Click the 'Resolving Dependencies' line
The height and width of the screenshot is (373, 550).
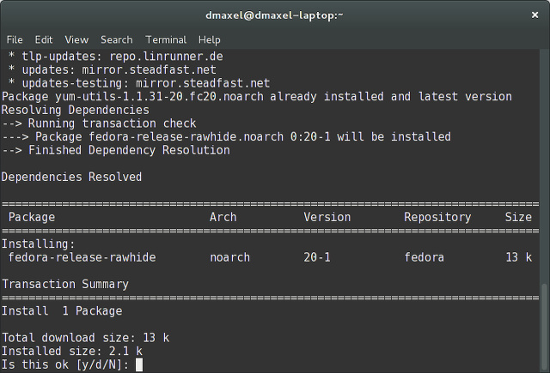76,110
